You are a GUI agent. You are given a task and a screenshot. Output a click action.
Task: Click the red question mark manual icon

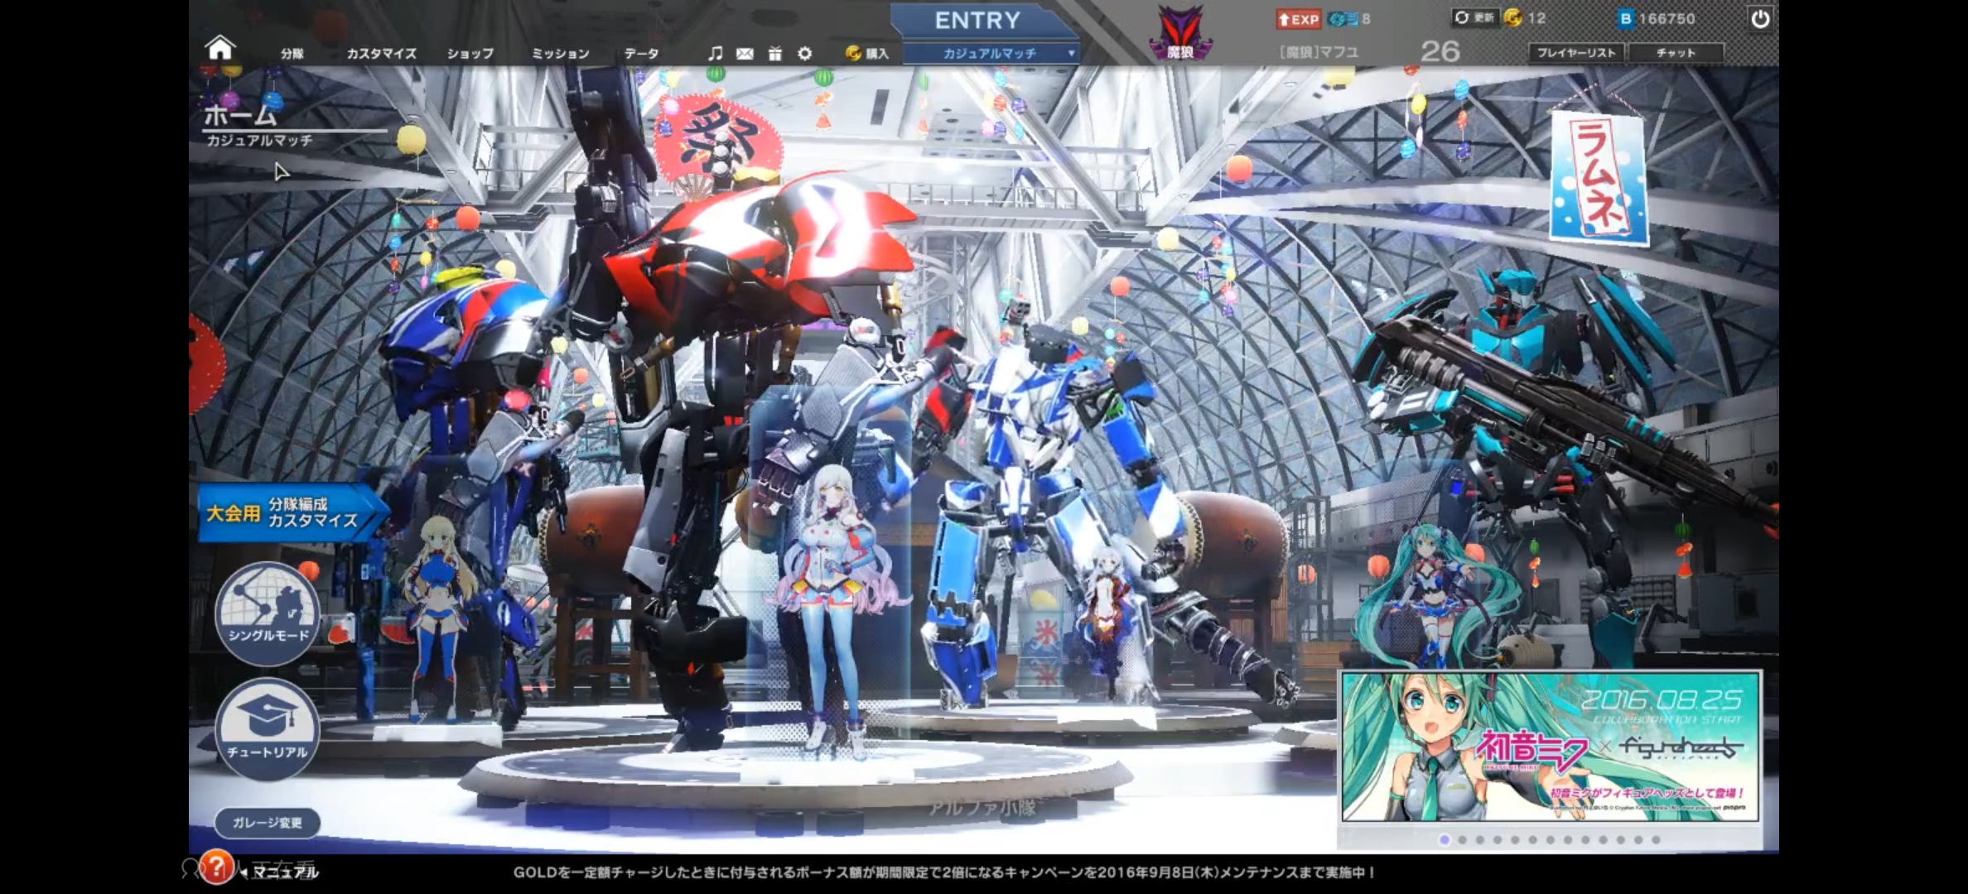click(216, 868)
